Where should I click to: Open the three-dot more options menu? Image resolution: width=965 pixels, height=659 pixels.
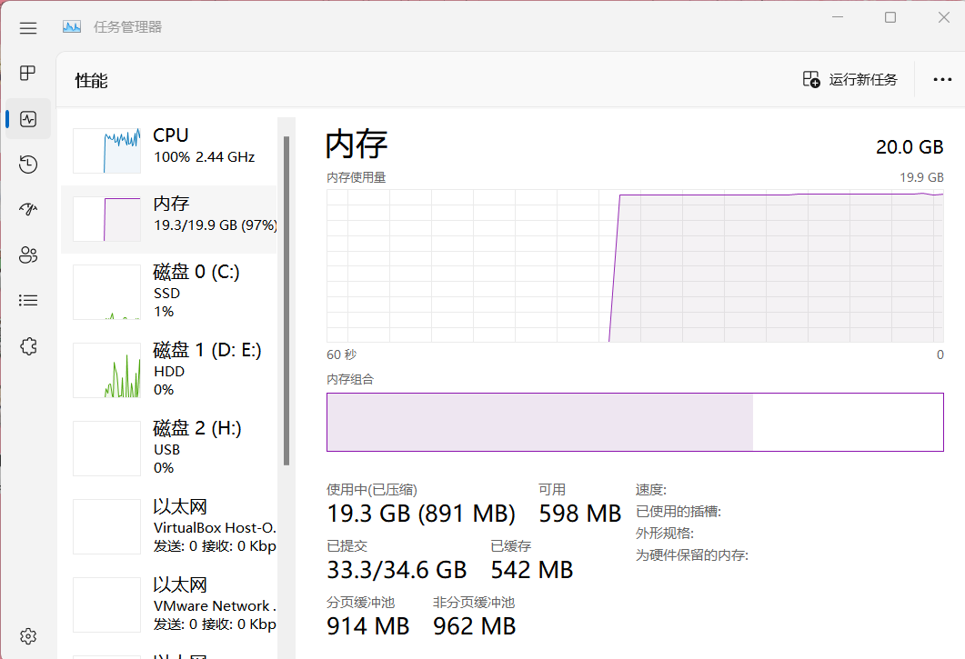942,80
